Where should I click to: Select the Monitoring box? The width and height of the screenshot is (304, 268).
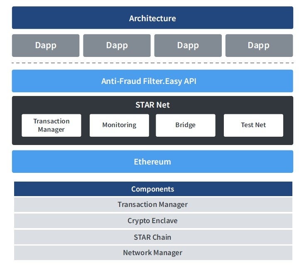click(119, 125)
